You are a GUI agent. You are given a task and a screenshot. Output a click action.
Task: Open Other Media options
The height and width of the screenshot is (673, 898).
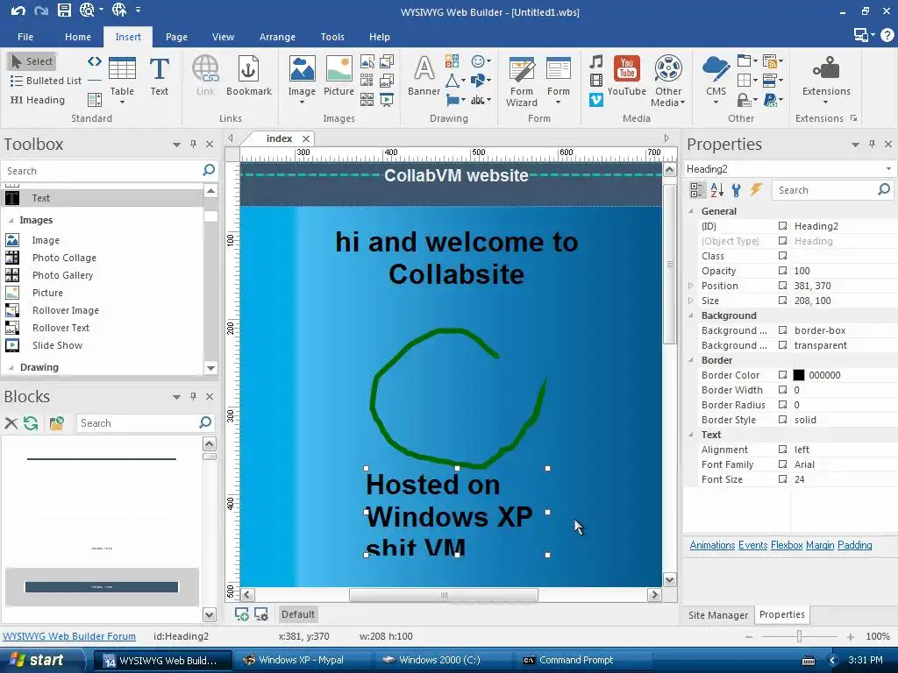click(x=667, y=81)
